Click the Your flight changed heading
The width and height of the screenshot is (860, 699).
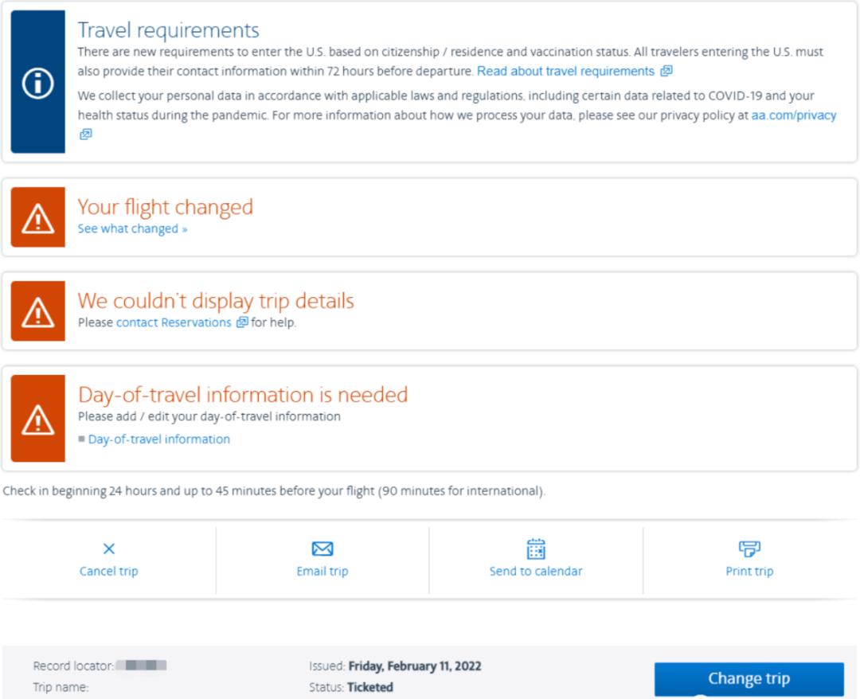[x=165, y=207]
